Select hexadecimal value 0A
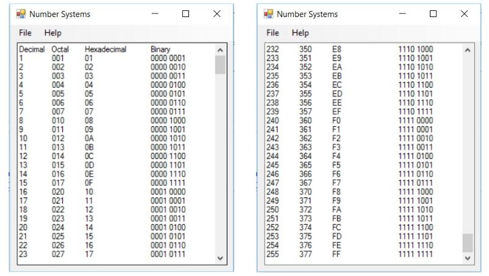Screen dimensions: 489x276 [89, 138]
